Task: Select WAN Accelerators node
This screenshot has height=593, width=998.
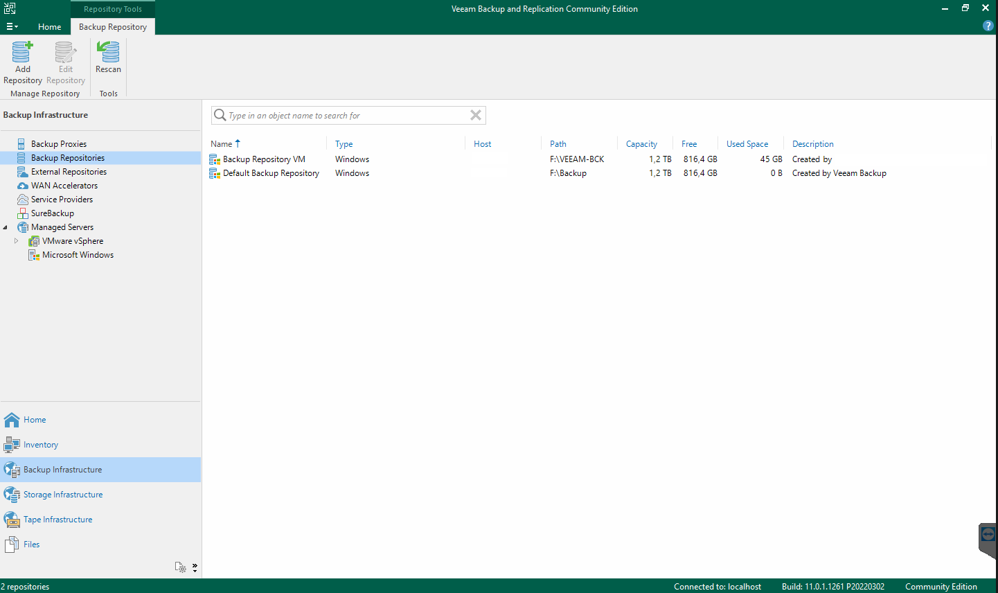Action: [x=64, y=186]
